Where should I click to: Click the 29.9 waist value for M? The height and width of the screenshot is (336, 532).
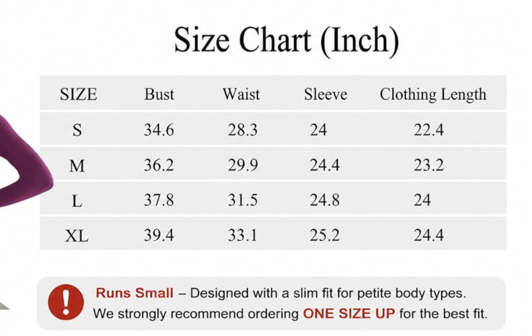243,165
